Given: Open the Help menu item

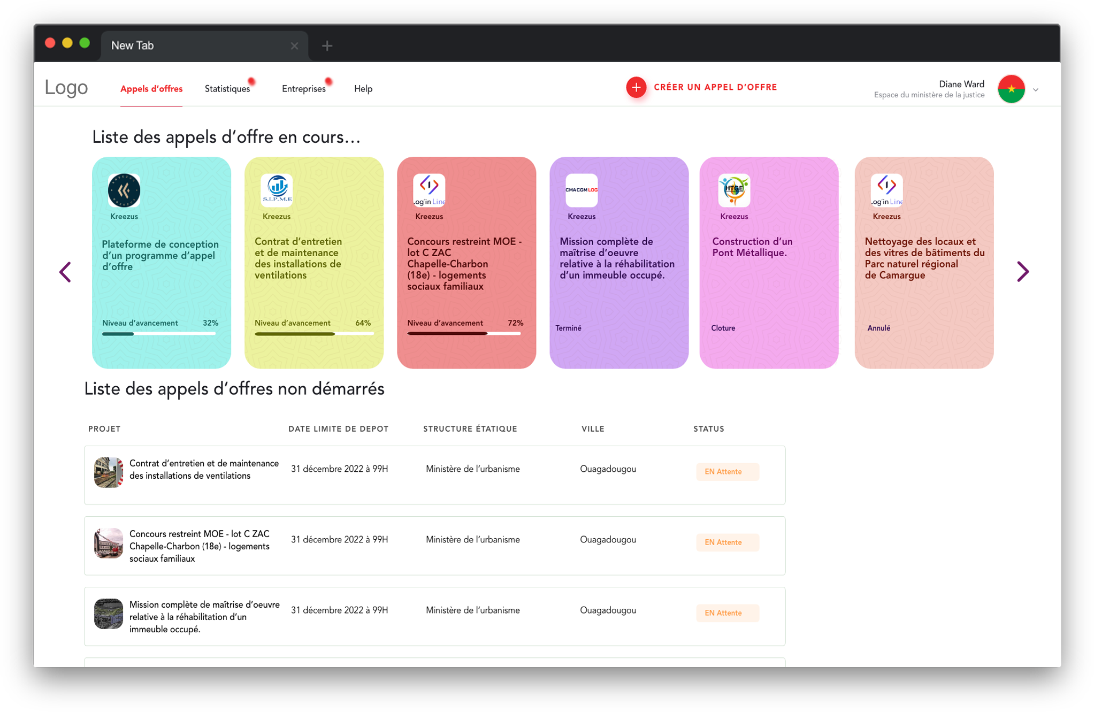Looking at the screenshot, I should 363,89.
